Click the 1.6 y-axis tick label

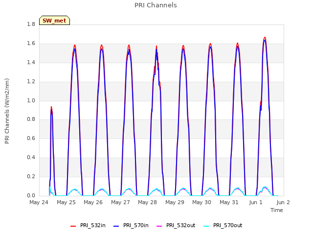point(31,44)
